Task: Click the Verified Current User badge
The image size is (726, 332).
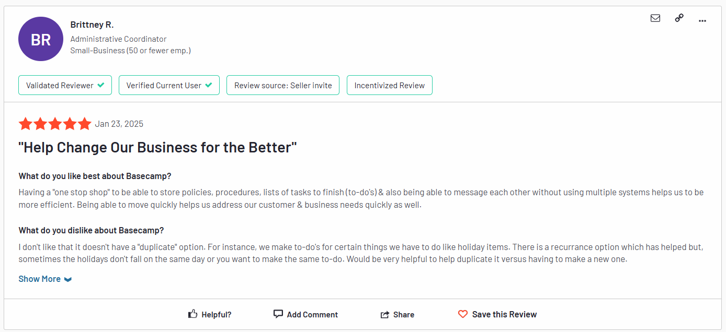Action: tap(169, 85)
